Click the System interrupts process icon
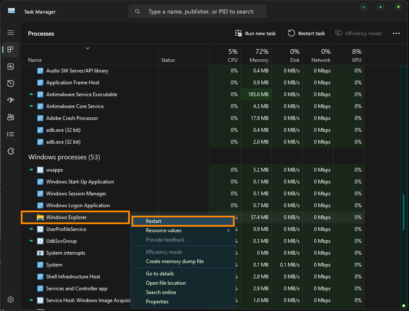The height and width of the screenshot is (311, 409). [40, 253]
